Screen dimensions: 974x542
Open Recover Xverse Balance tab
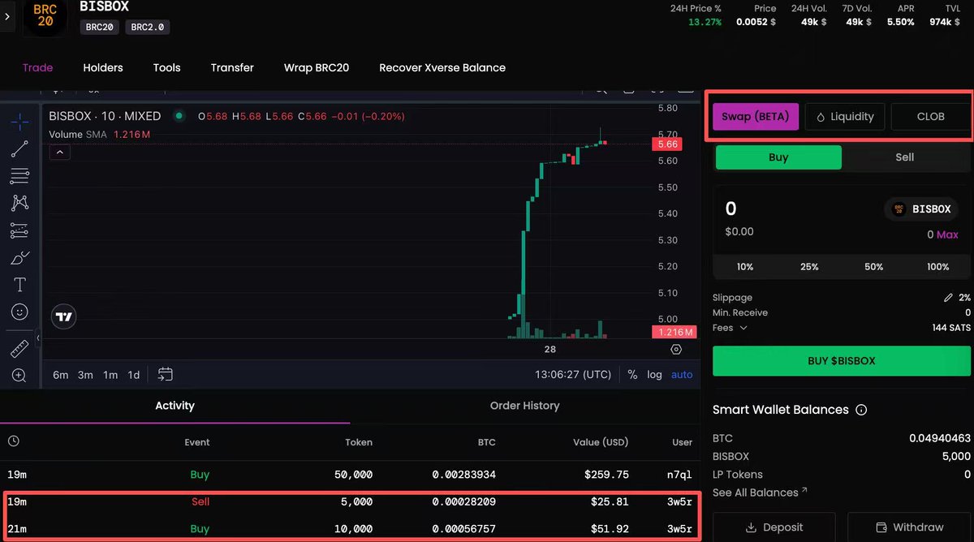442,67
